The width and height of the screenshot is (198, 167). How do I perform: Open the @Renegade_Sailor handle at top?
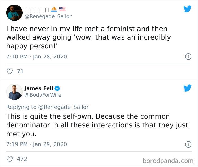click(x=48, y=16)
